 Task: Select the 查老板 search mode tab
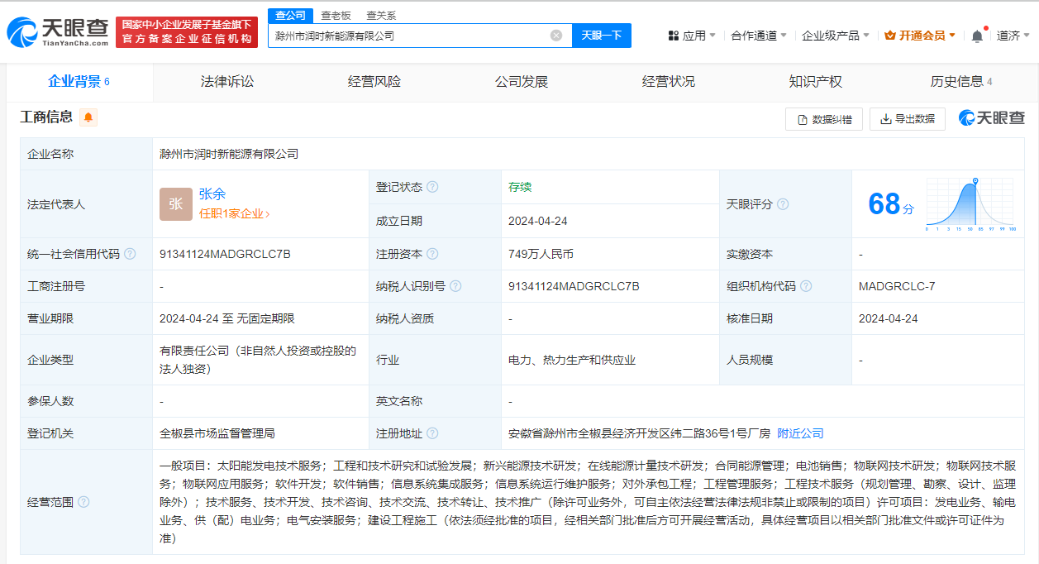point(336,16)
